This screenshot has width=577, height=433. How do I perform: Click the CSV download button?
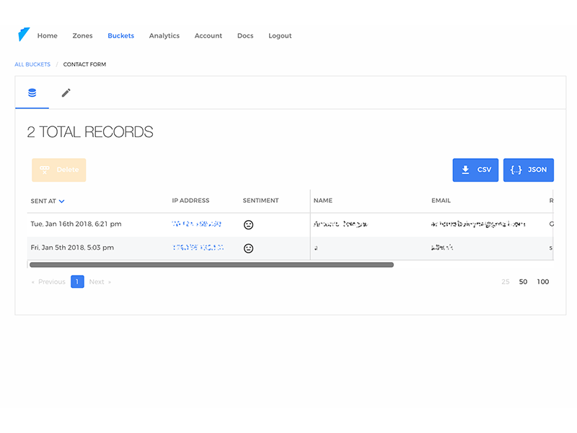[x=475, y=170]
